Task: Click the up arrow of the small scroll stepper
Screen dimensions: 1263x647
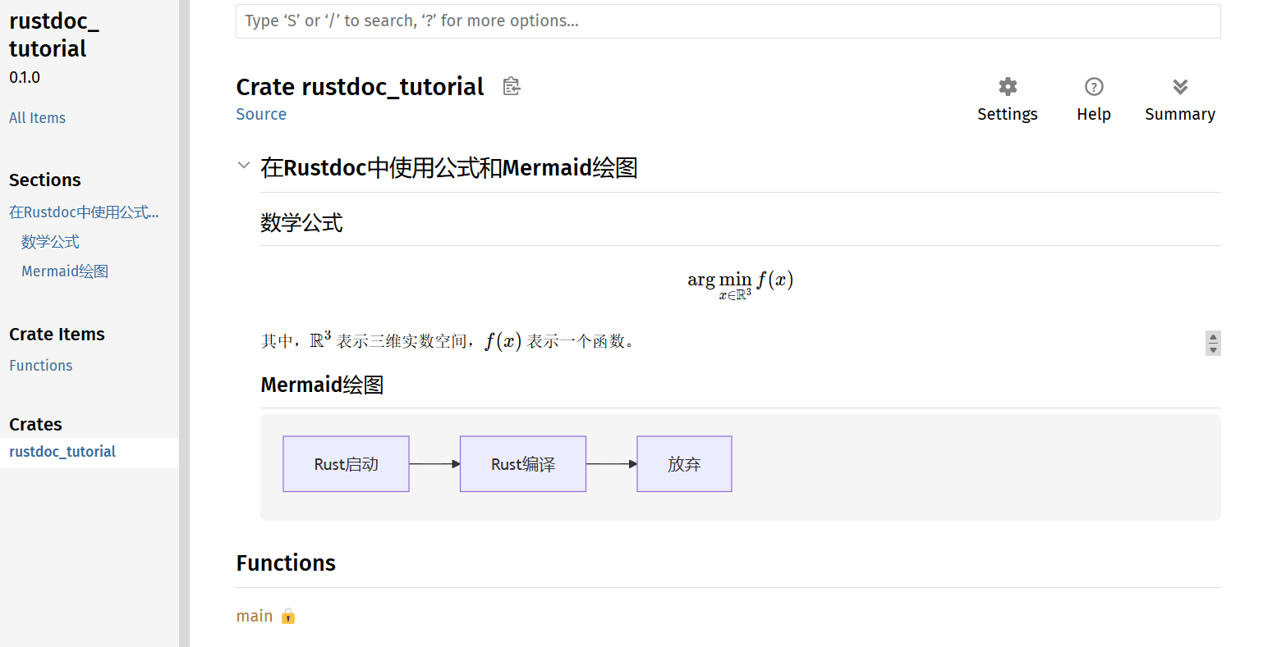Action: point(1213,337)
